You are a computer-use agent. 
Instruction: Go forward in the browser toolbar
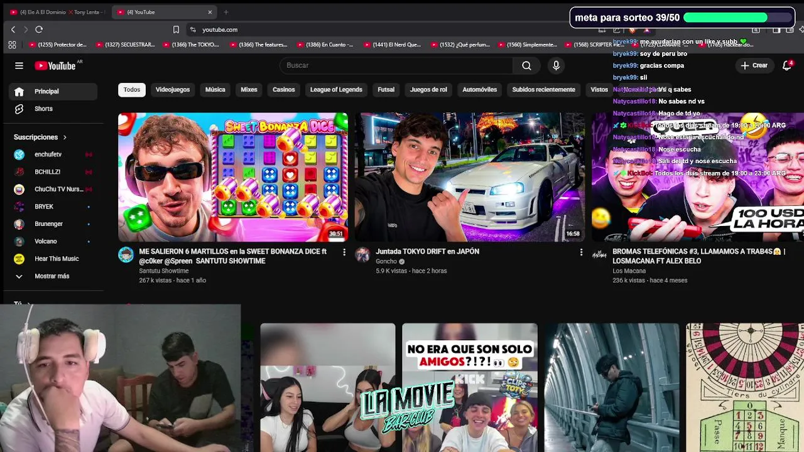(x=26, y=30)
